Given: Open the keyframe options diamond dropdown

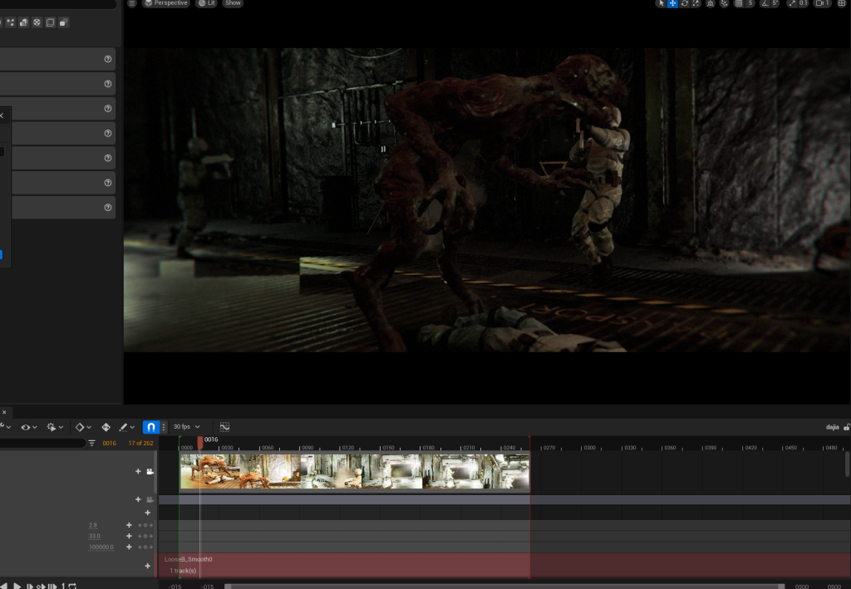Looking at the screenshot, I should 83,427.
